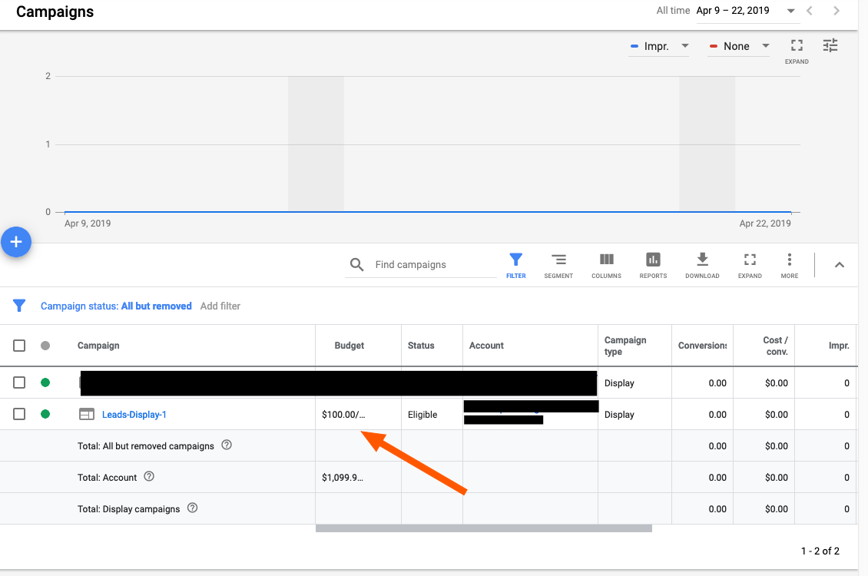The image size is (868, 576).
Task: Click the blue plus new campaign button
Action: (x=15, y=242)
